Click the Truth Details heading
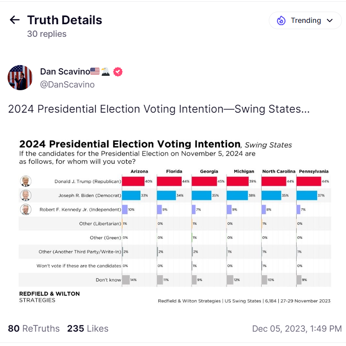This screenshot has height=346, width=346. click(x=65, y=20)
